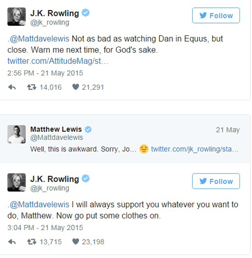
Task: Retweet the tweet with 13,715 retweets
Action: pos(32,242)
